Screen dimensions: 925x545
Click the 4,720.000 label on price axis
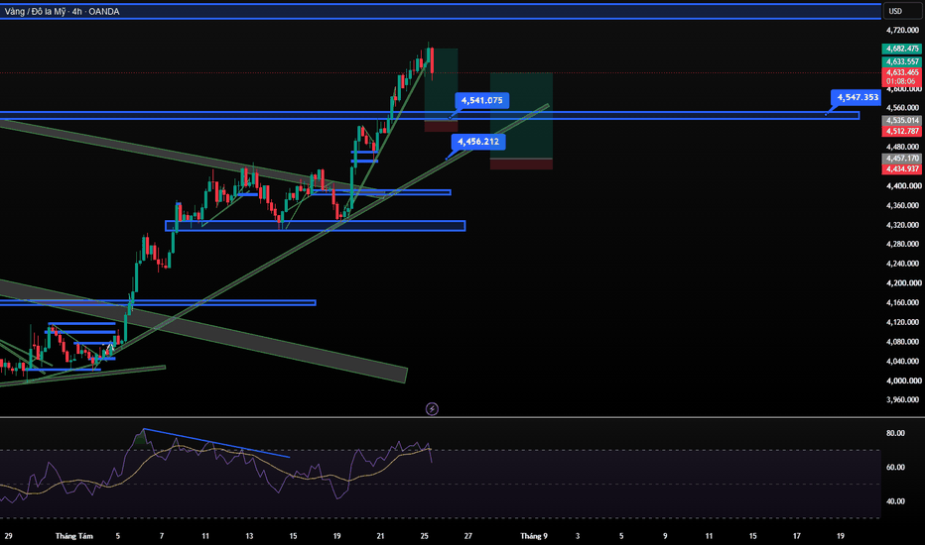pyautogui.click(x=903, y=30)
